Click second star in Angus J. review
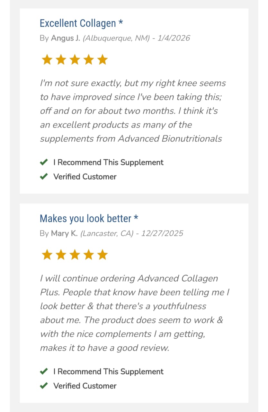 coord(61,60)
